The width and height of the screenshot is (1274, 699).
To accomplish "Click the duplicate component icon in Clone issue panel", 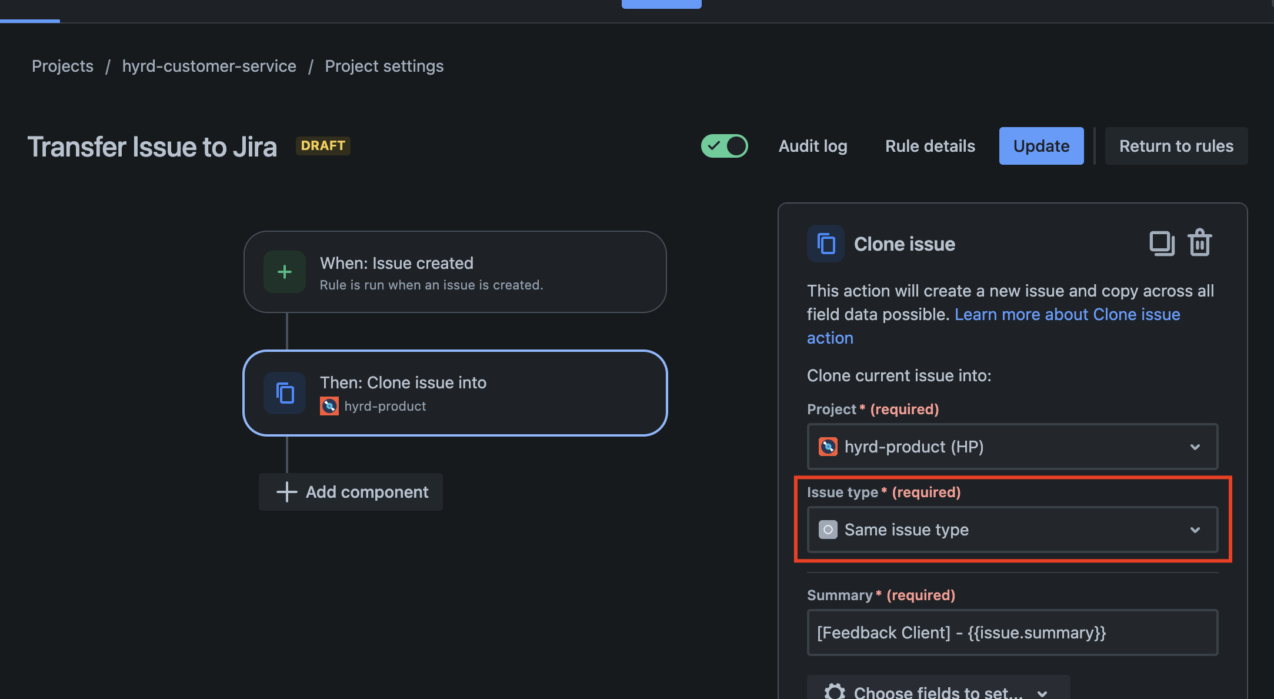I will 1162,244.
